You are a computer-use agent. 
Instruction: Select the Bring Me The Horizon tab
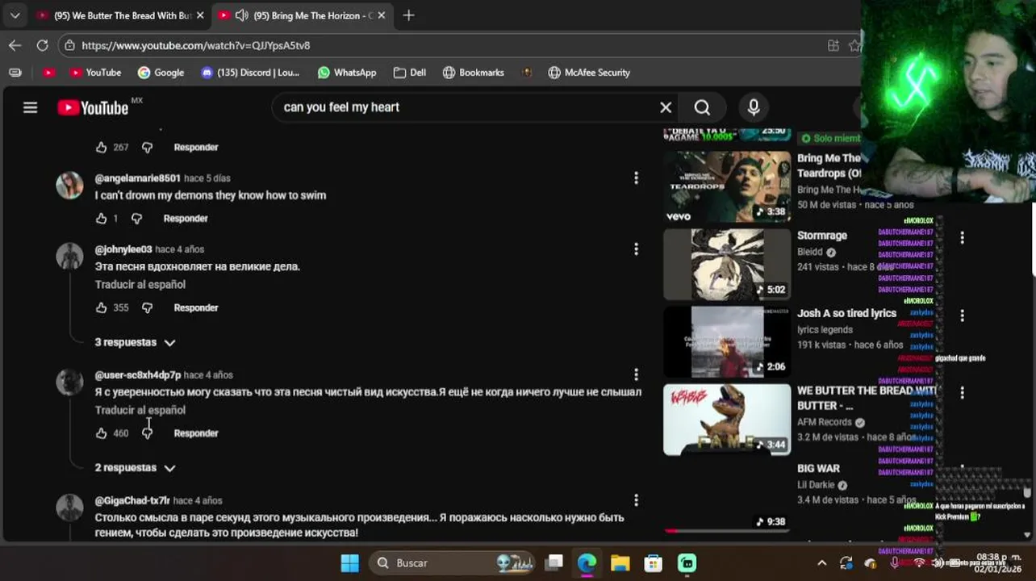coord(302,15)
